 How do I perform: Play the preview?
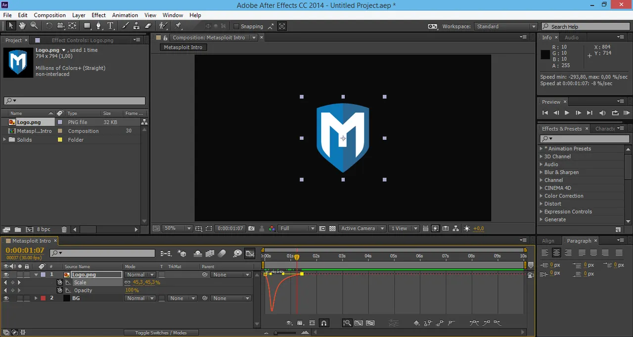(x=567, y=113)
